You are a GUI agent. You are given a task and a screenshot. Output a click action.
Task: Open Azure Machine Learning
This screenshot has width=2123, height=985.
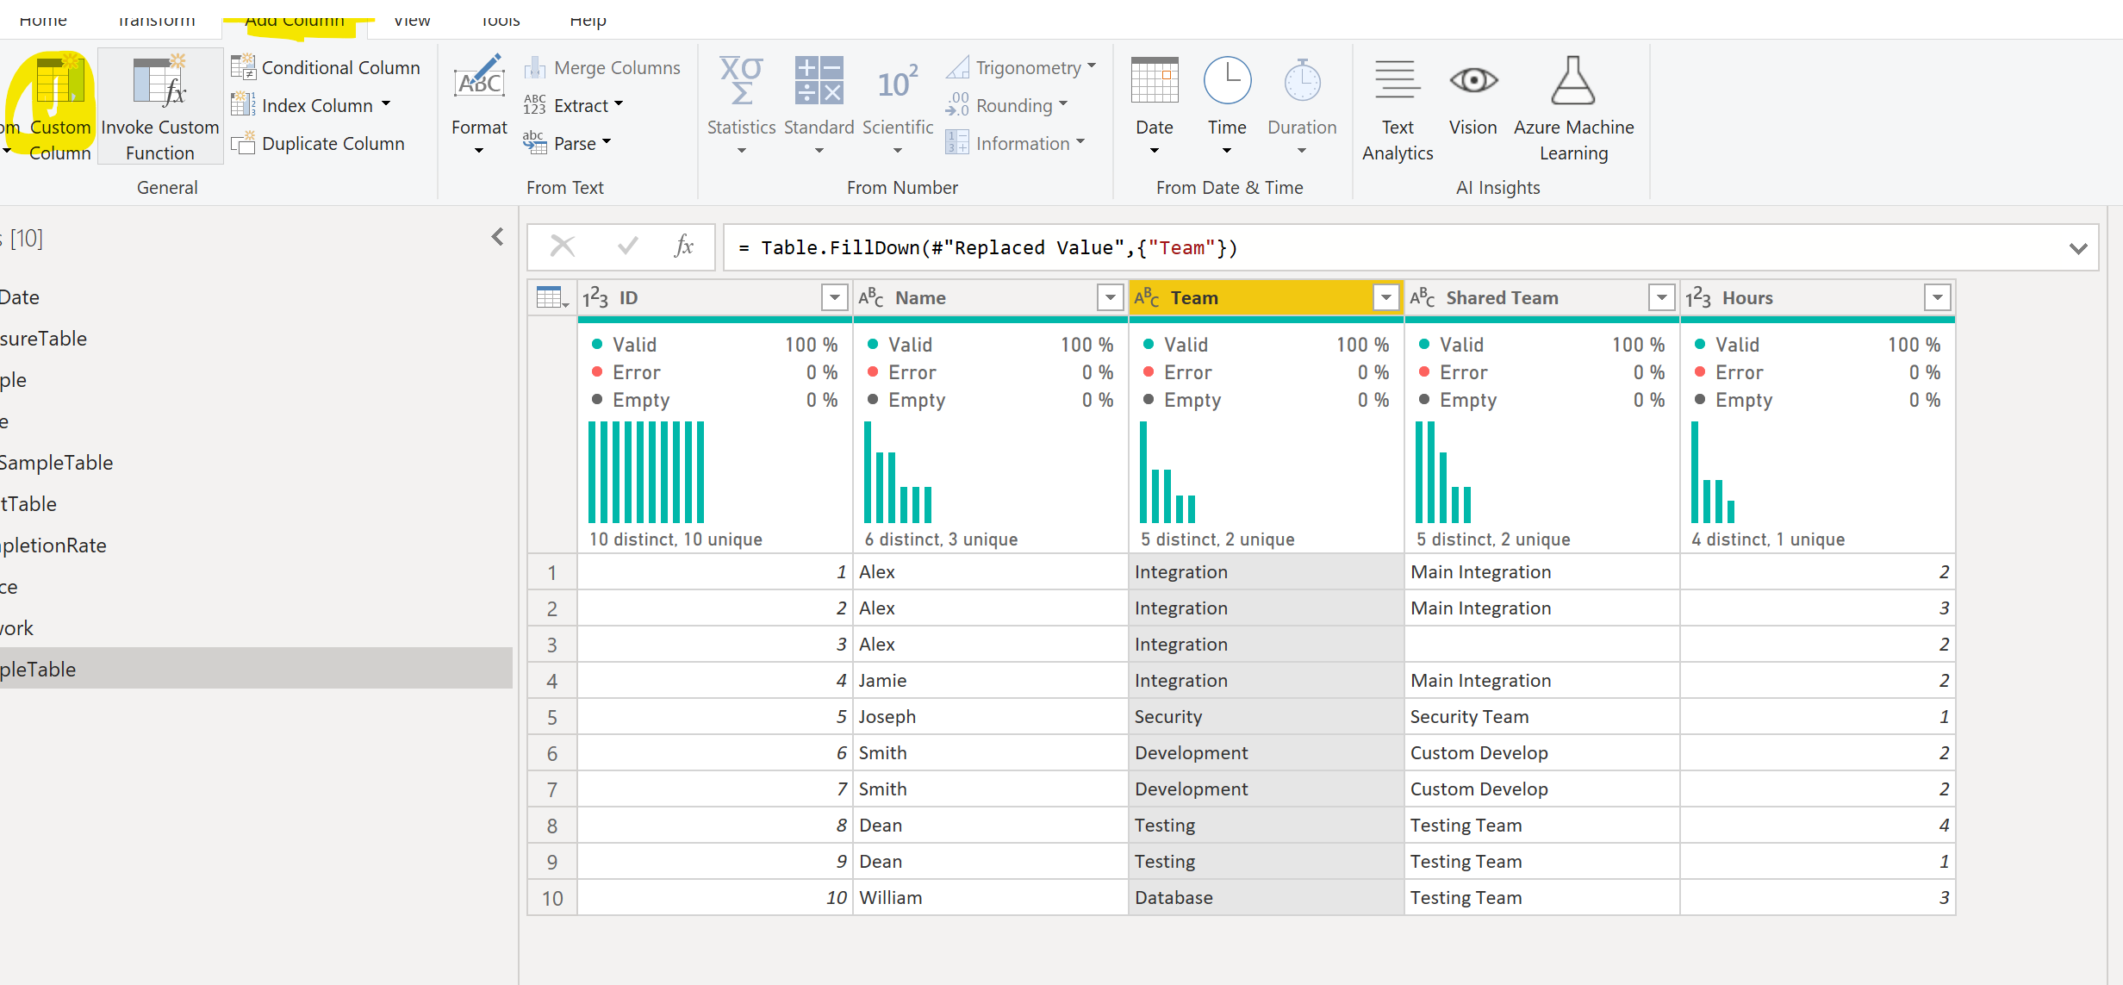[1573, 109]
